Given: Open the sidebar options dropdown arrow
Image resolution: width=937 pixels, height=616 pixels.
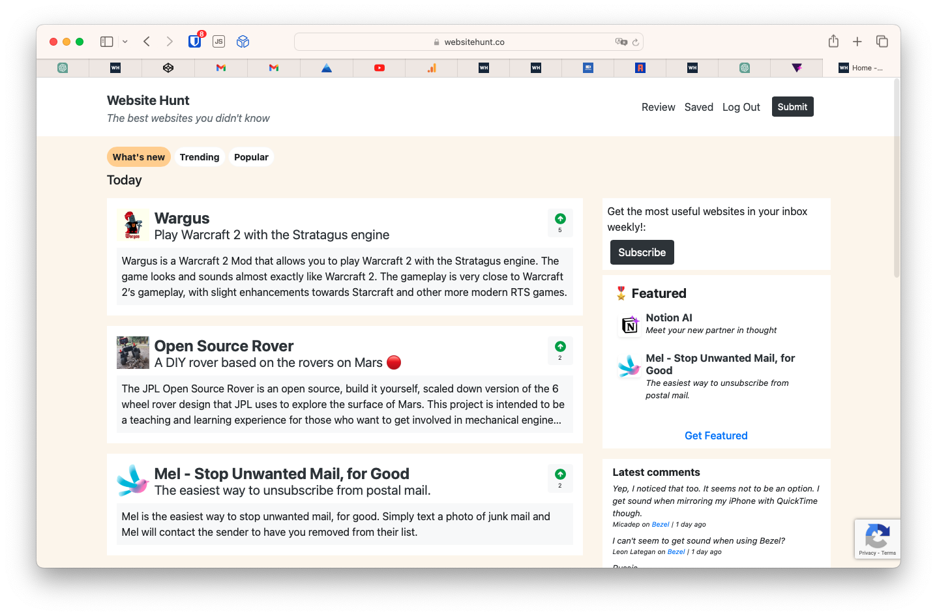Looking at the screenshot, I should click(125, 42).
